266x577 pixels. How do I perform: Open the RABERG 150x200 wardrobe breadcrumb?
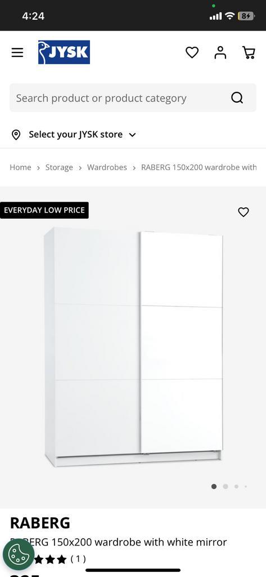199,167
